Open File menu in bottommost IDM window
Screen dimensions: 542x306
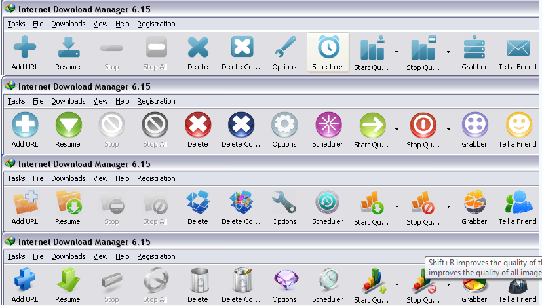pos(38,256)
